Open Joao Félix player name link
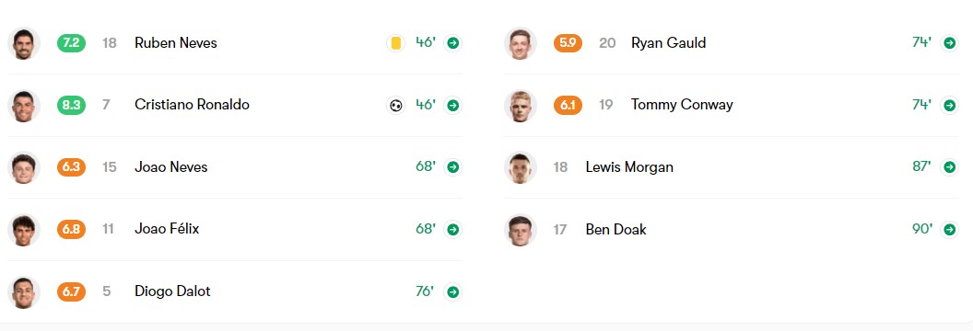Image resolution: width=973 pixels, height=331 pixels. (x=167, y=229)
